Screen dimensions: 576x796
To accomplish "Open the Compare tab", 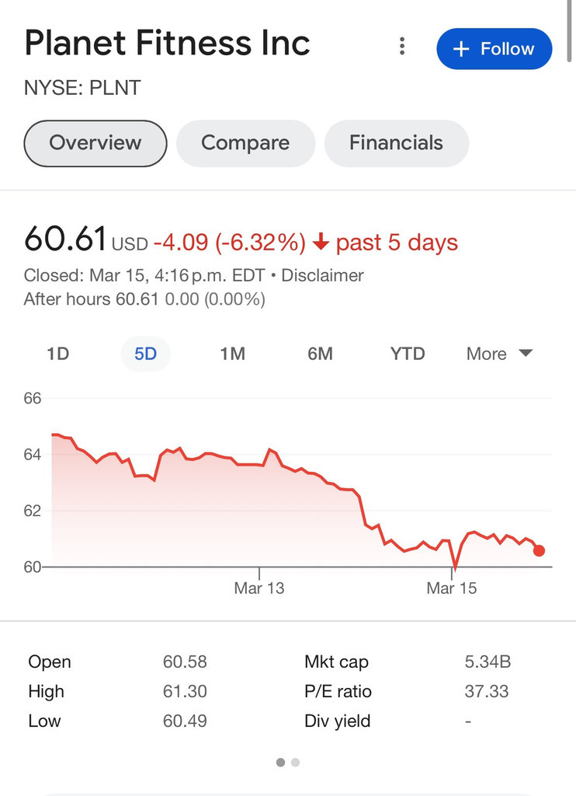I will 245,143.
